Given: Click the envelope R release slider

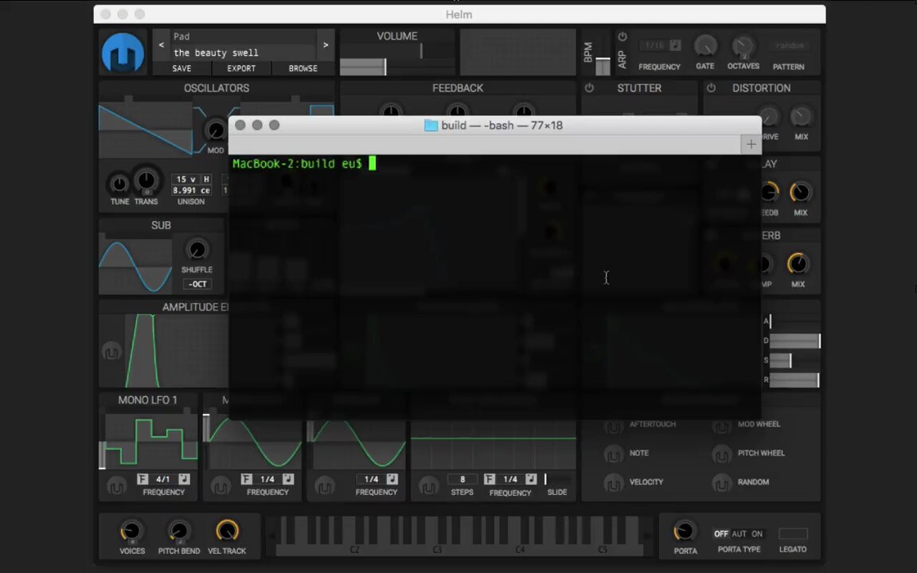Looking at the screenshot, I should click(x=795, y=380).
